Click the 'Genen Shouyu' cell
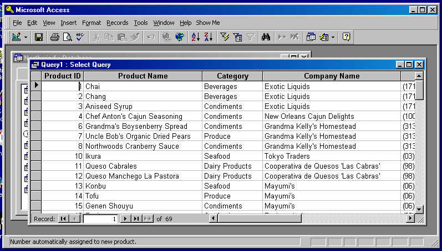 pyautogui.click(x=143, y=206)
